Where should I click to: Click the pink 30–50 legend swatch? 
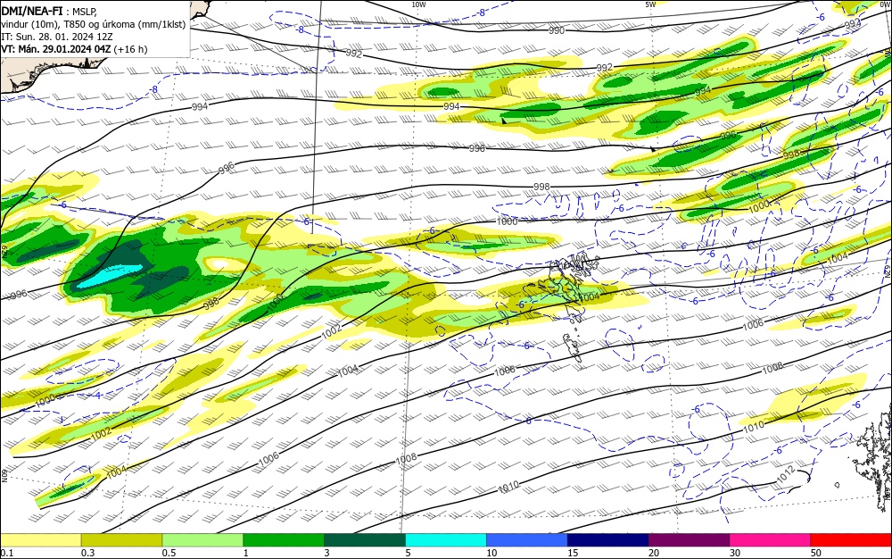[771, 540]
